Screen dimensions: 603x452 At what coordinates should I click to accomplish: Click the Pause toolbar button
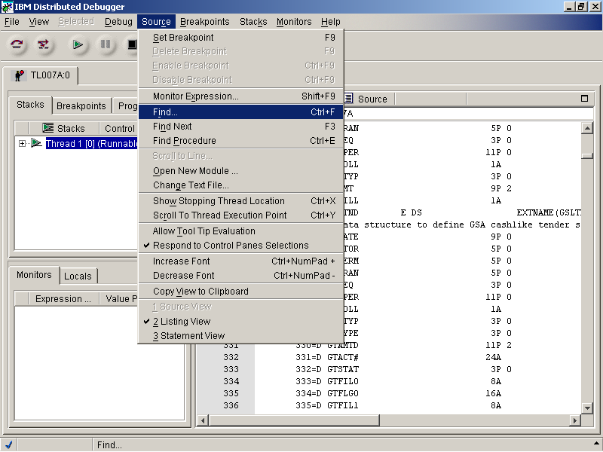point(105,44)
